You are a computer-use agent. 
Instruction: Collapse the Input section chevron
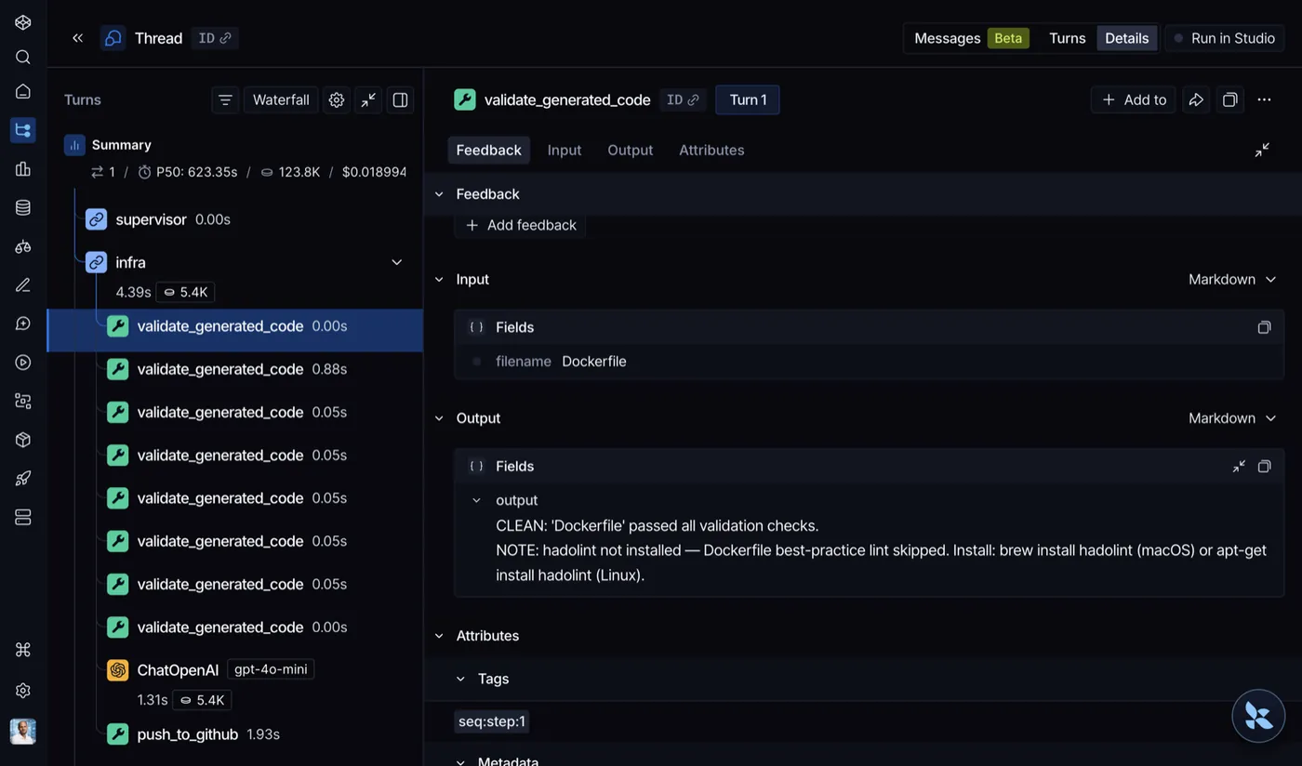[x=439, y=279]
